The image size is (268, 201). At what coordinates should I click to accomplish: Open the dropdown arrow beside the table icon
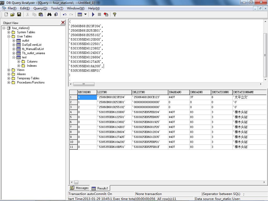(85, 15)
